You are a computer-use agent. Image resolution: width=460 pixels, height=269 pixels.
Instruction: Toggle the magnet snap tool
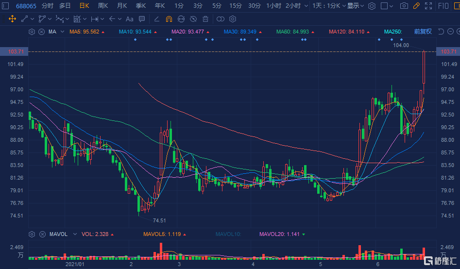click(169, 19)
